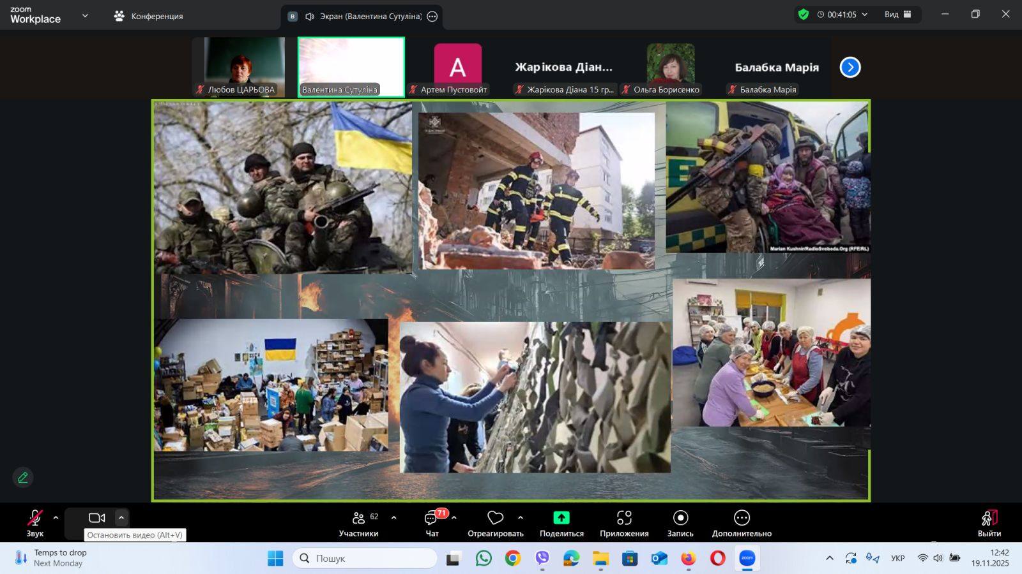This screenshot has width=1022, height=574.
Task: Open the Participants (Участники) panel
Action: (358, 518)
